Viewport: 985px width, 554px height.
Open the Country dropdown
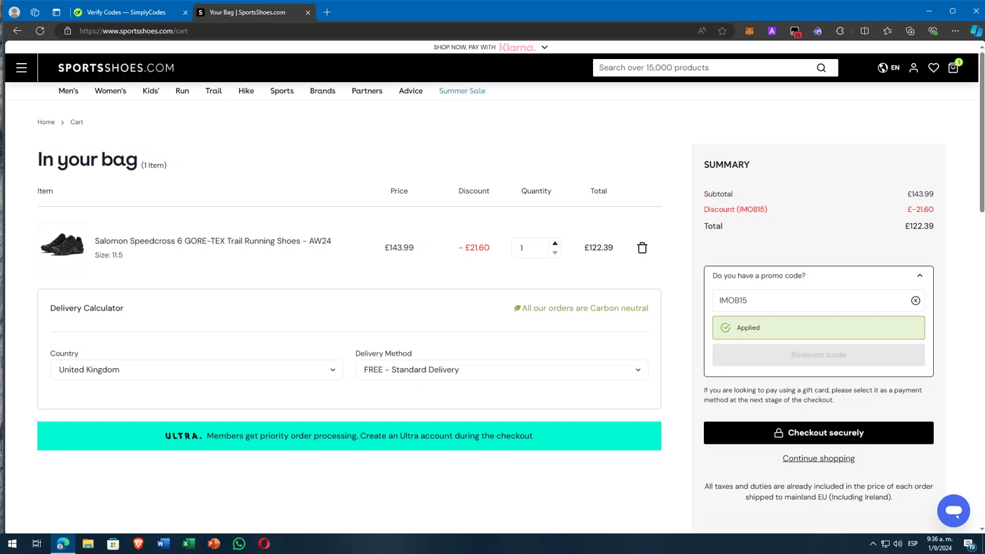coord(196,370)
